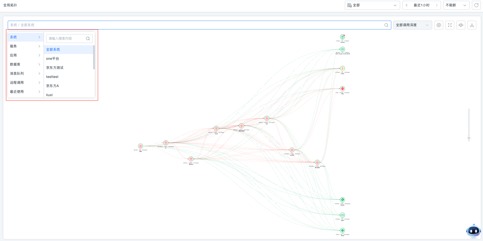Click the fullscreen expand icon
Screen dimensions: 483x241
pos(450,25)
